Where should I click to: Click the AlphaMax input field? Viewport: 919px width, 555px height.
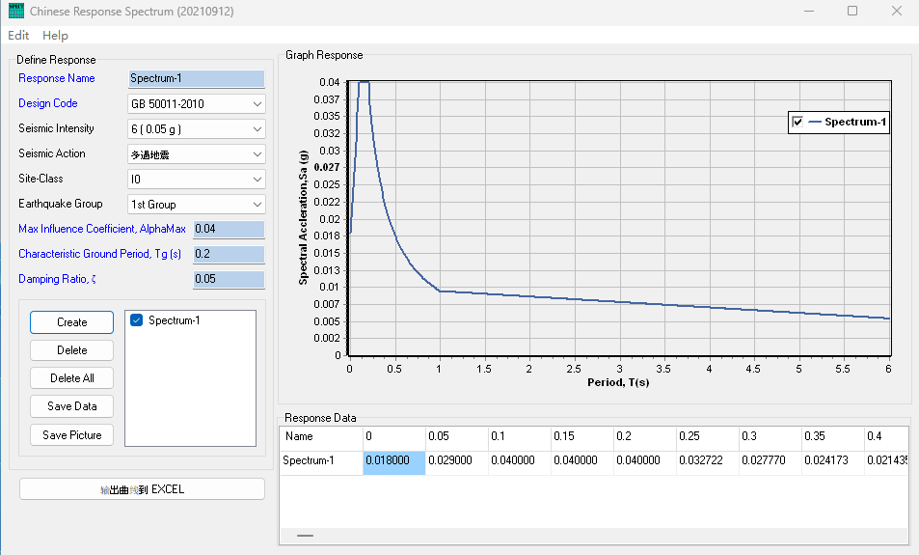229,229
